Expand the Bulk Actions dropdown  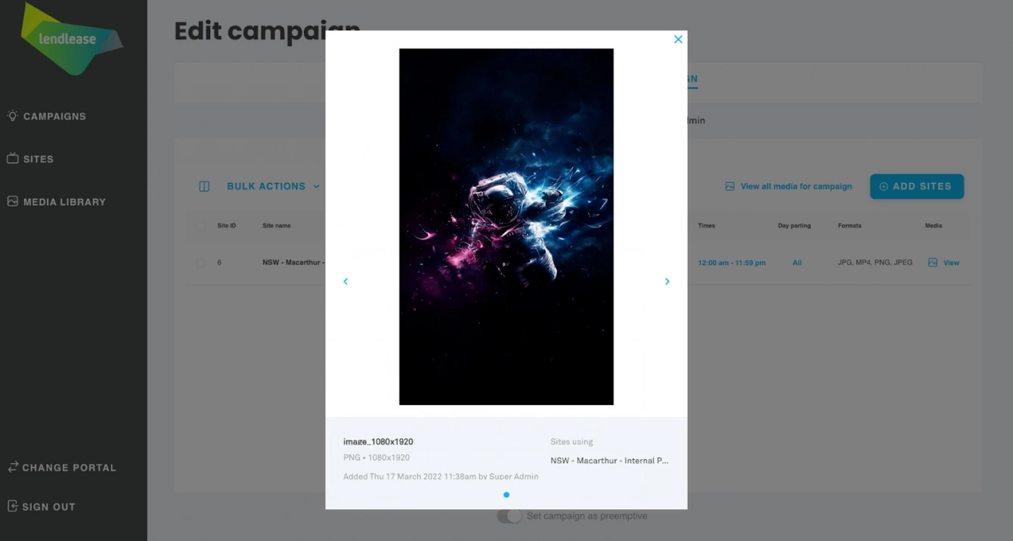(x=274, y=186)
